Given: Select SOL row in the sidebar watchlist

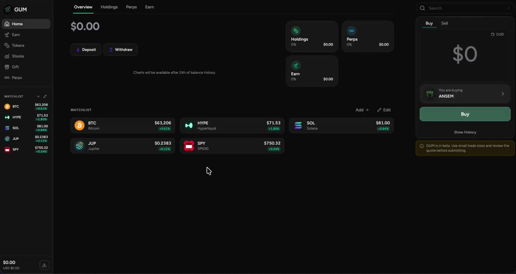Looking at the screenshot, I should tap(26, 128).
